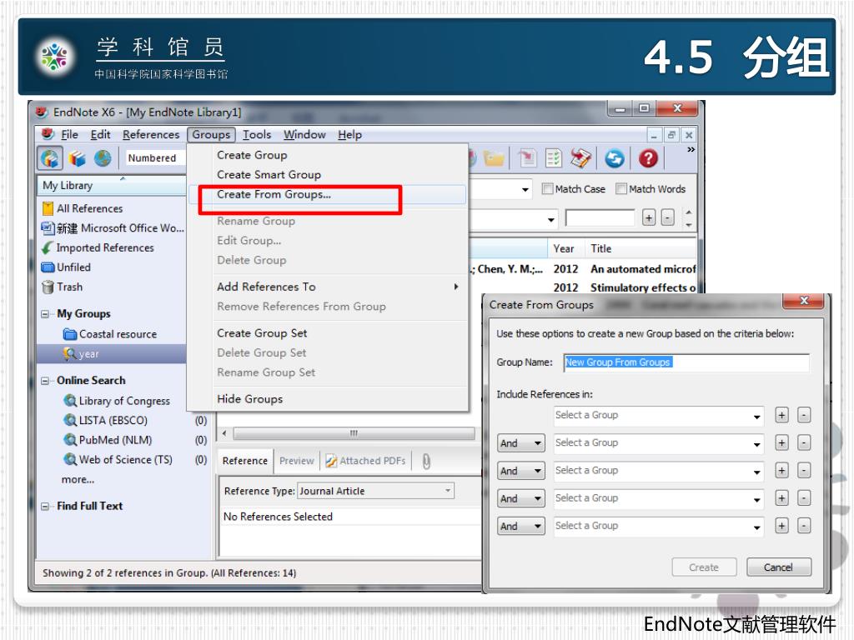
Task: Click the Open Library folder toolbar icon
Action: coord(494,158)
